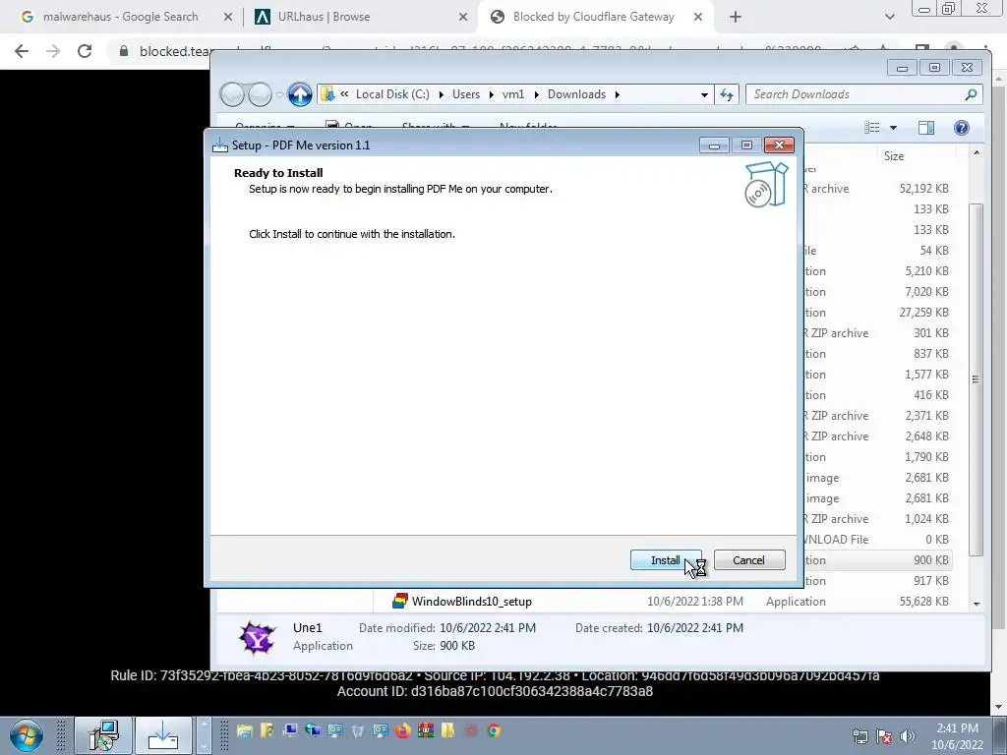Image resolution: width=1007 pixels, height=755 pixels.
Task: Click the network icon in system tray
Action: click(x=859, y=736)
